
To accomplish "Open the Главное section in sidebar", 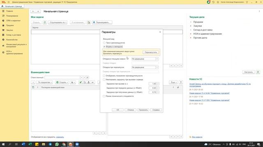I will pos(9,11).
